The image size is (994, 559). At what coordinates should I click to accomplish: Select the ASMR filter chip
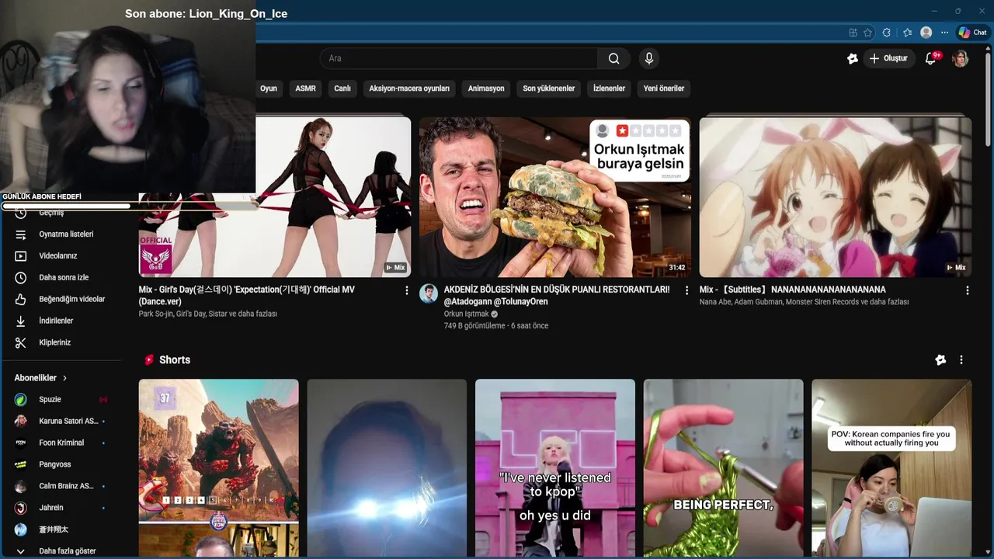click(x=305, y=89)
